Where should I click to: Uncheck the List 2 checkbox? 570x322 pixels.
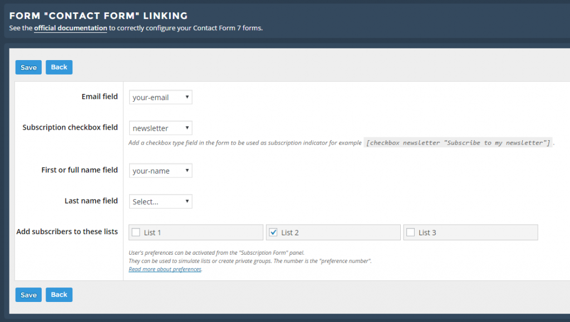273,232
